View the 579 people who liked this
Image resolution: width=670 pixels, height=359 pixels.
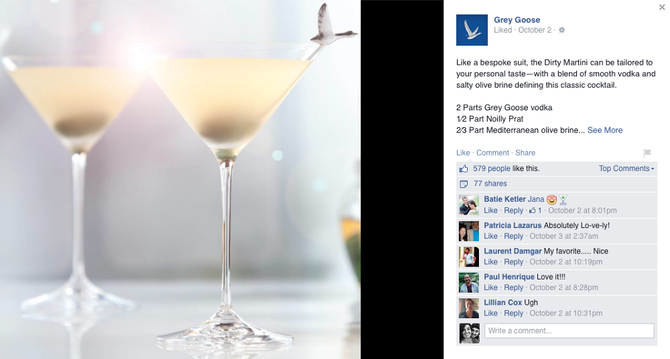point(491,168)
